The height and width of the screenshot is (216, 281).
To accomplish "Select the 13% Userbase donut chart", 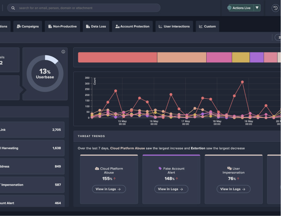I will 45,74.
